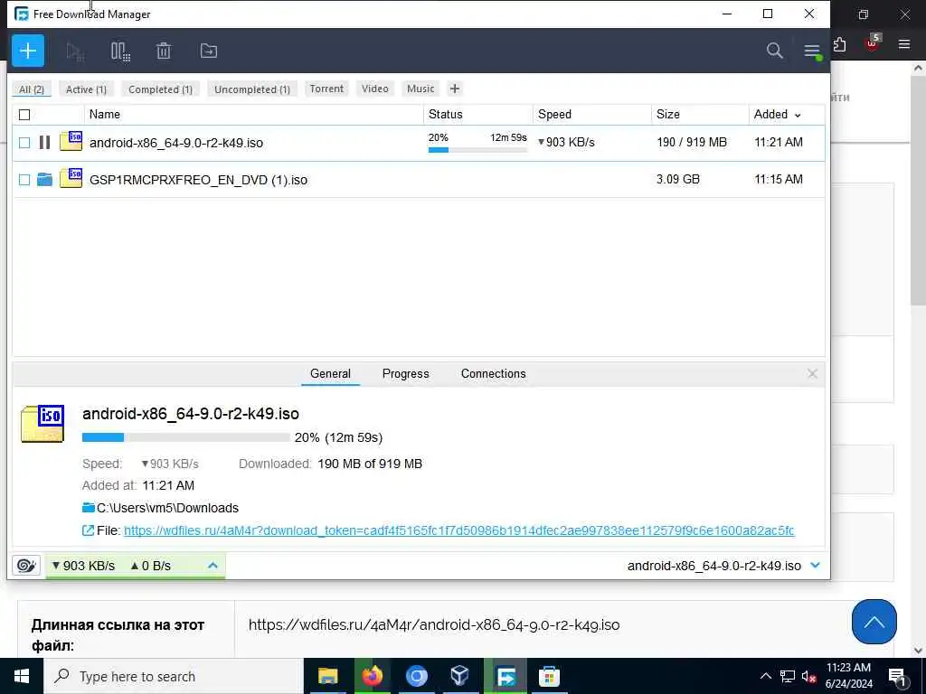
Task: Click the blue plus add download button
Action: (x=28, y=51)
